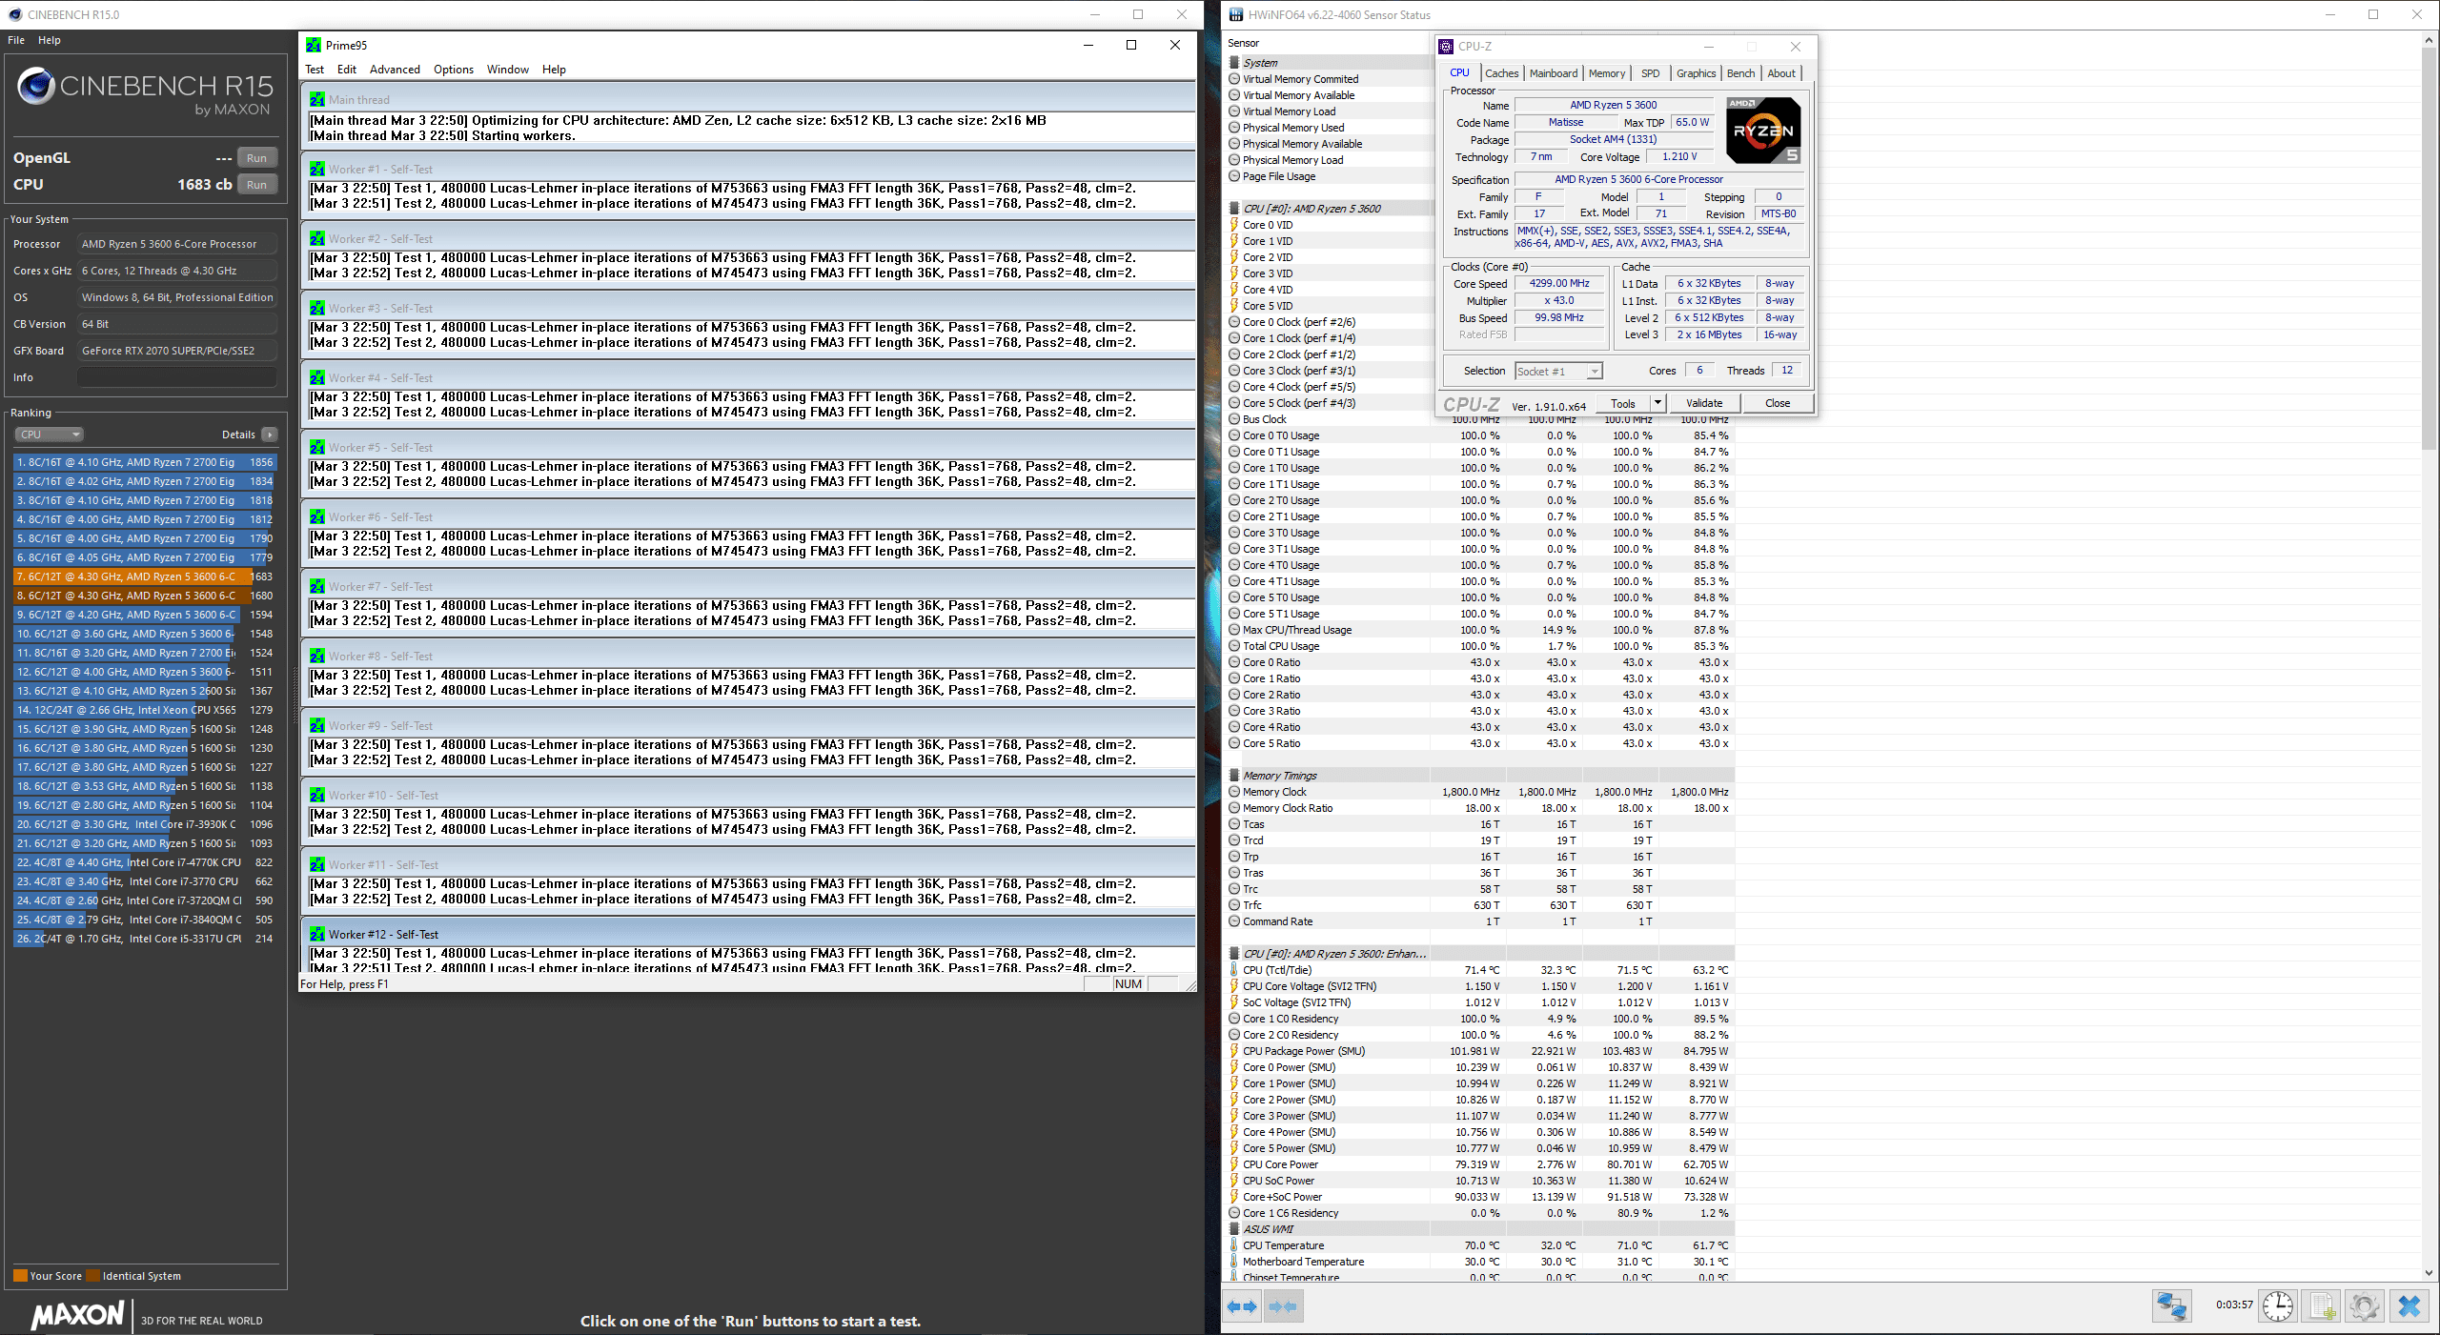
Task: Expand CPU-Z Tools dropdown arrow
Action: [1657, 403]
